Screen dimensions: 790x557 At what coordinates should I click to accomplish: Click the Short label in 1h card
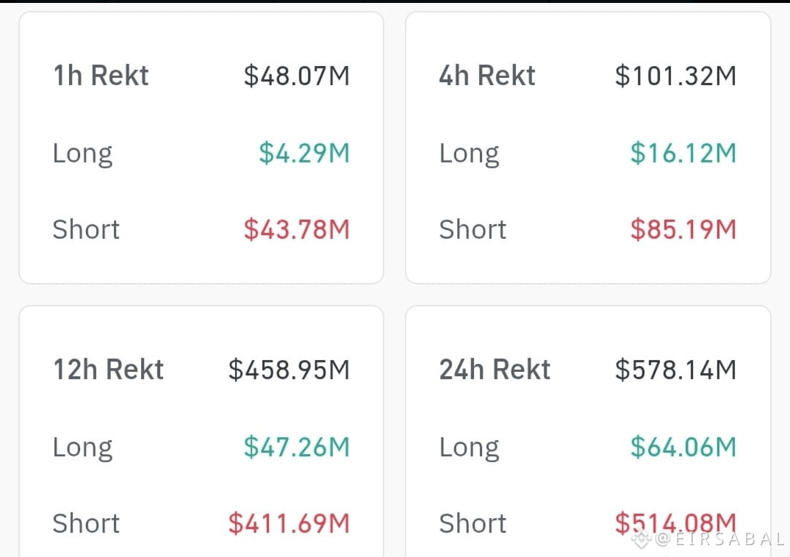[x=86, y=229]
